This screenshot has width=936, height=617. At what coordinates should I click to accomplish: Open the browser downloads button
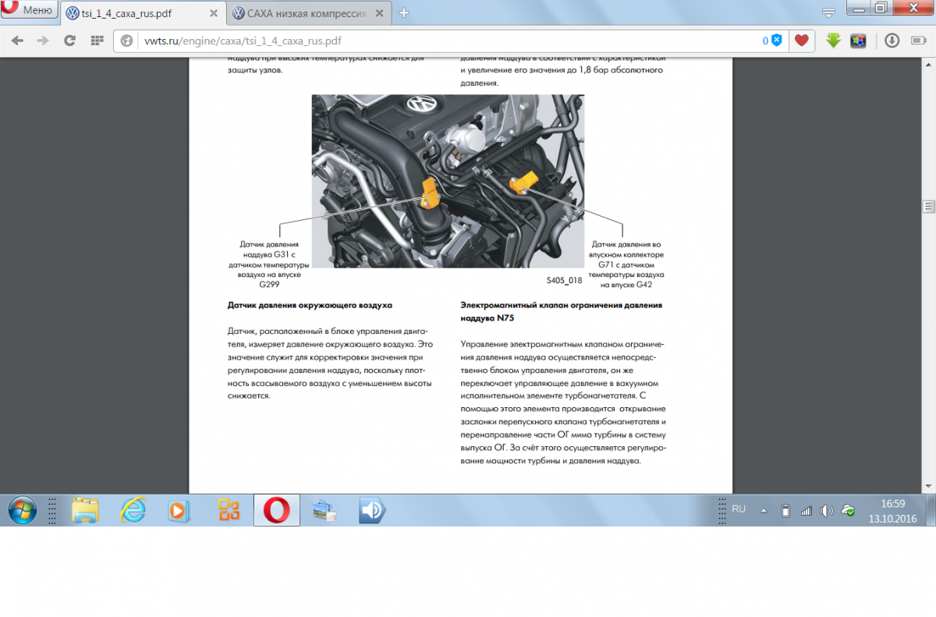pos(892,41)
